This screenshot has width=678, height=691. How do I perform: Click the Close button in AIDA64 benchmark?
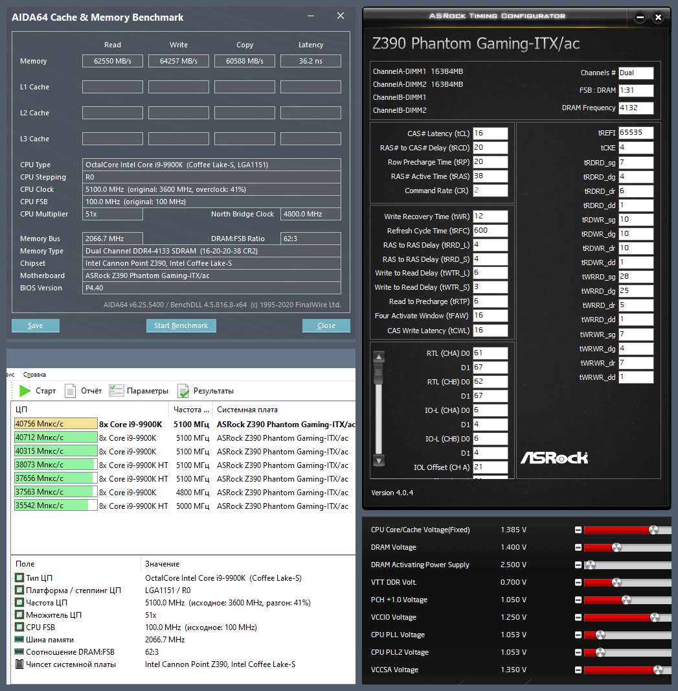click(326, 325)
